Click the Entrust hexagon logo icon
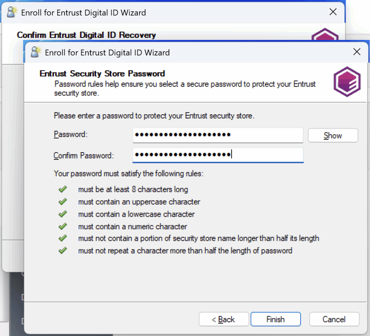Screen dimensions: 370x336 point(347,82)
